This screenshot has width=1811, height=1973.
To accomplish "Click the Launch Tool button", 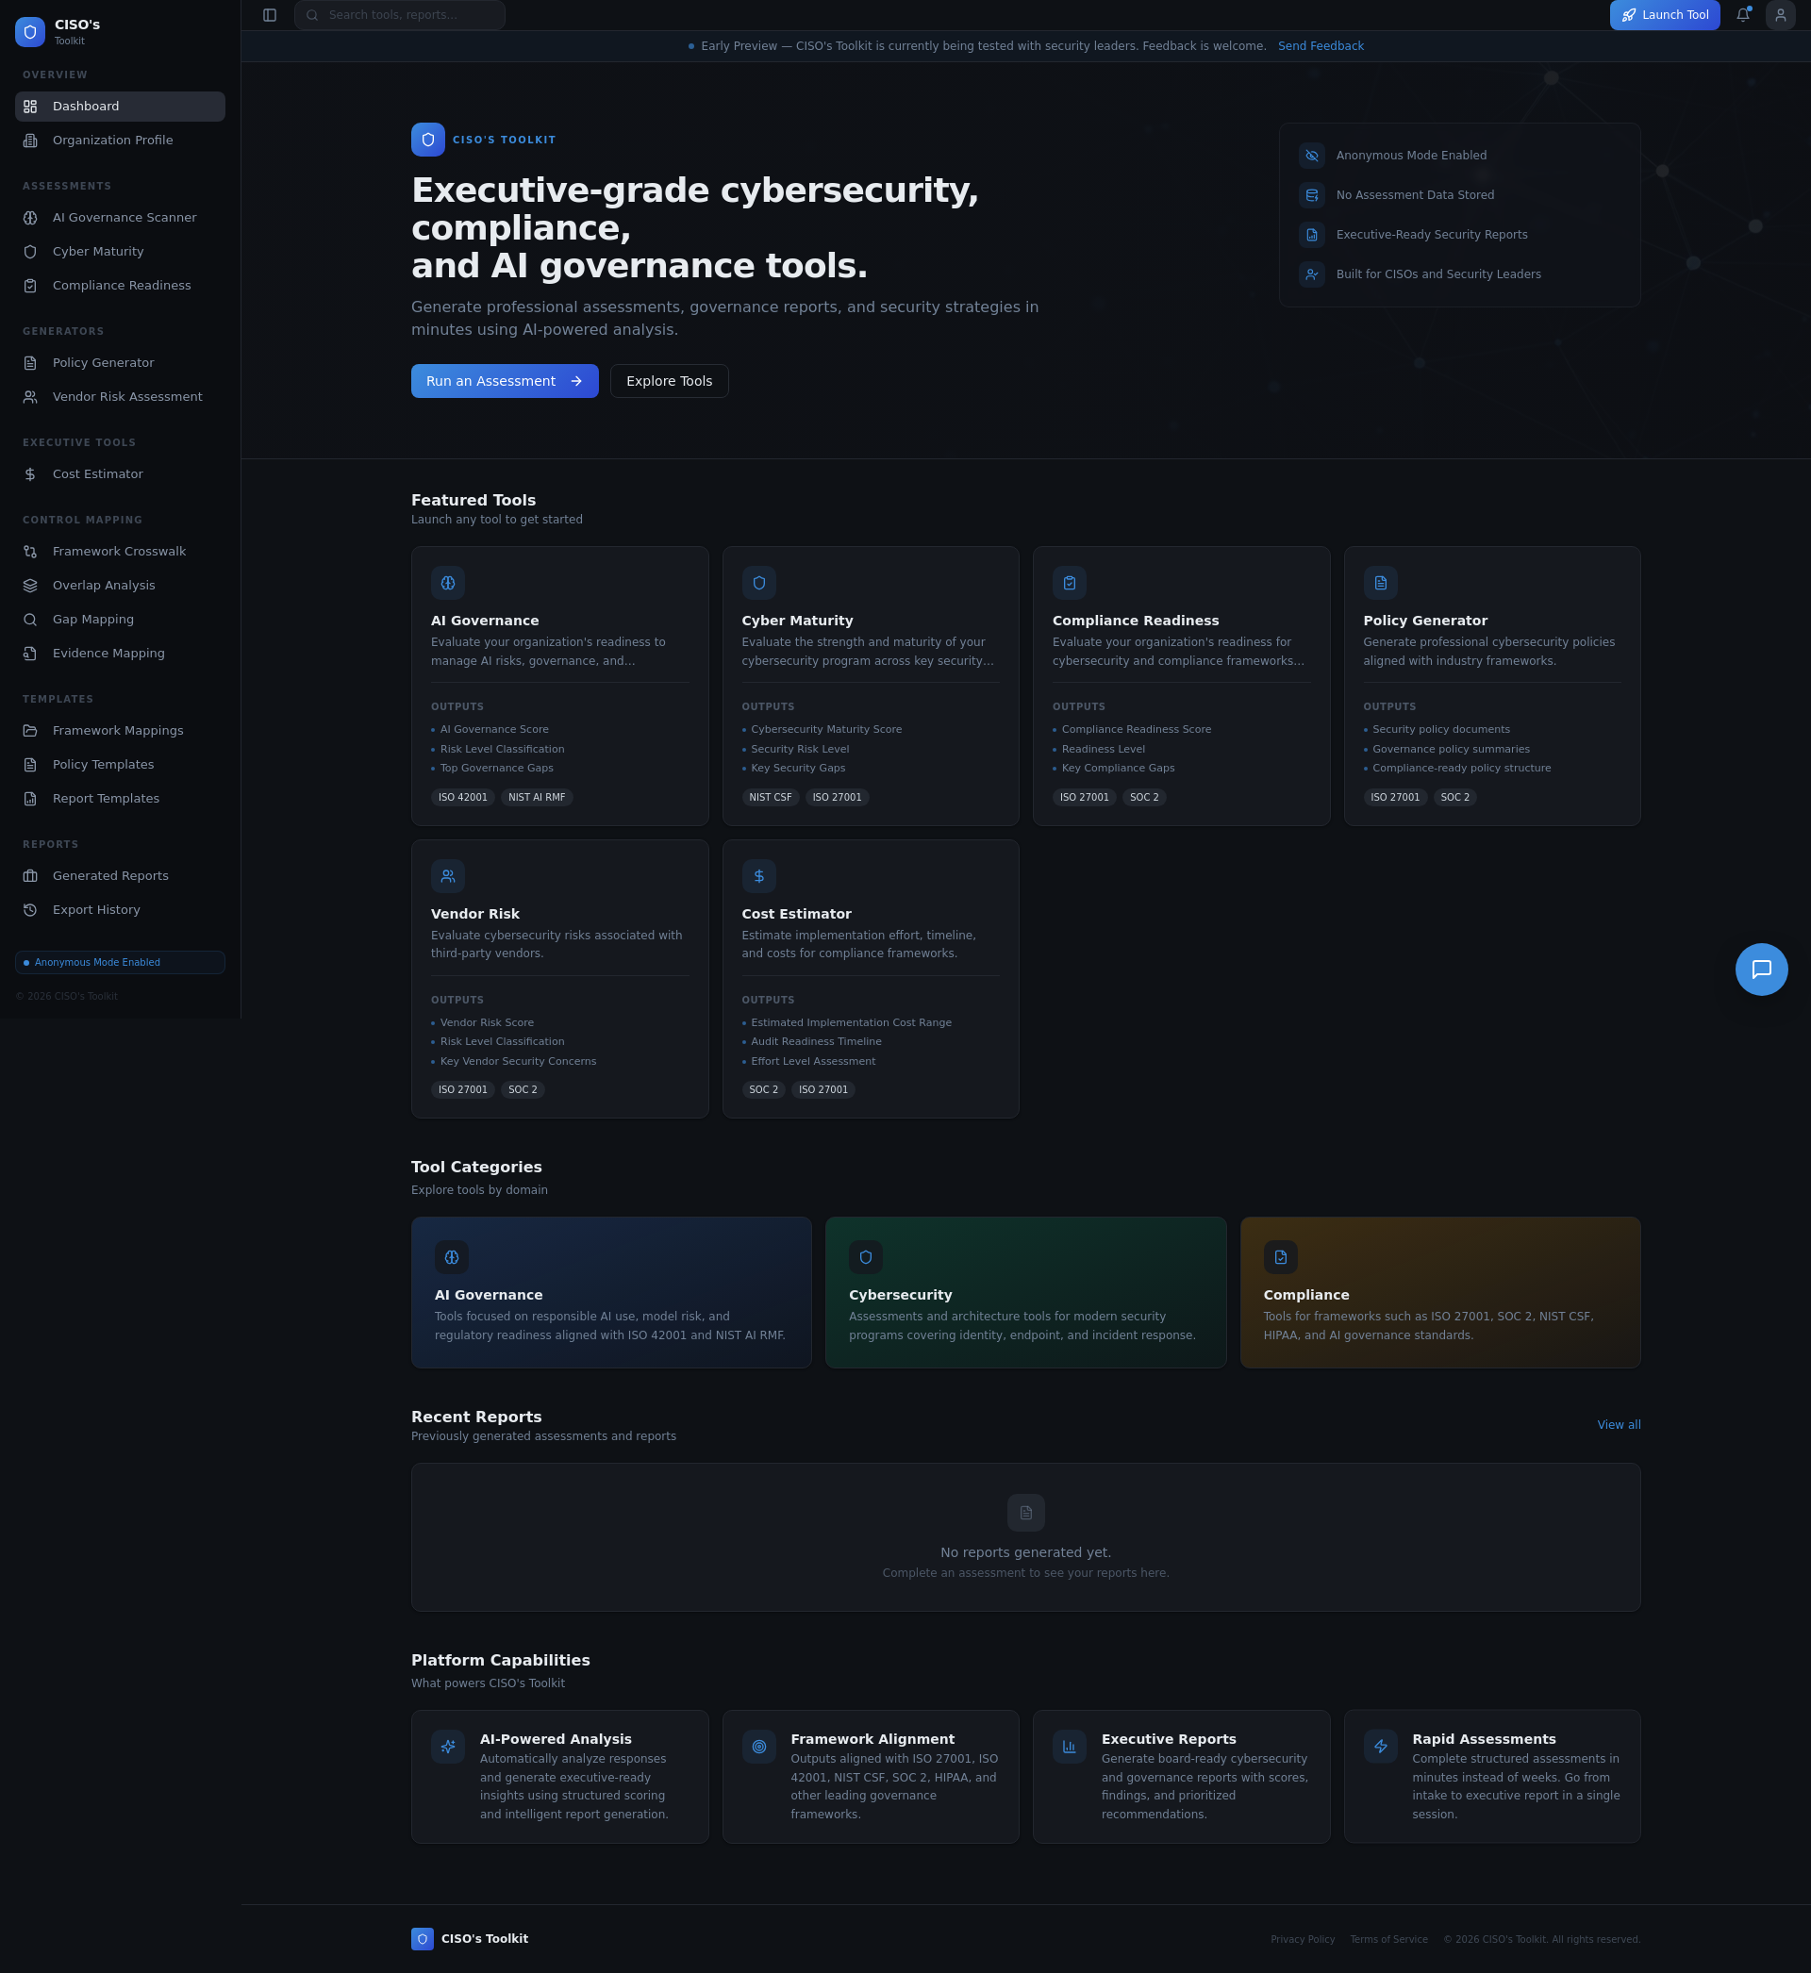I will point(1664,15).
